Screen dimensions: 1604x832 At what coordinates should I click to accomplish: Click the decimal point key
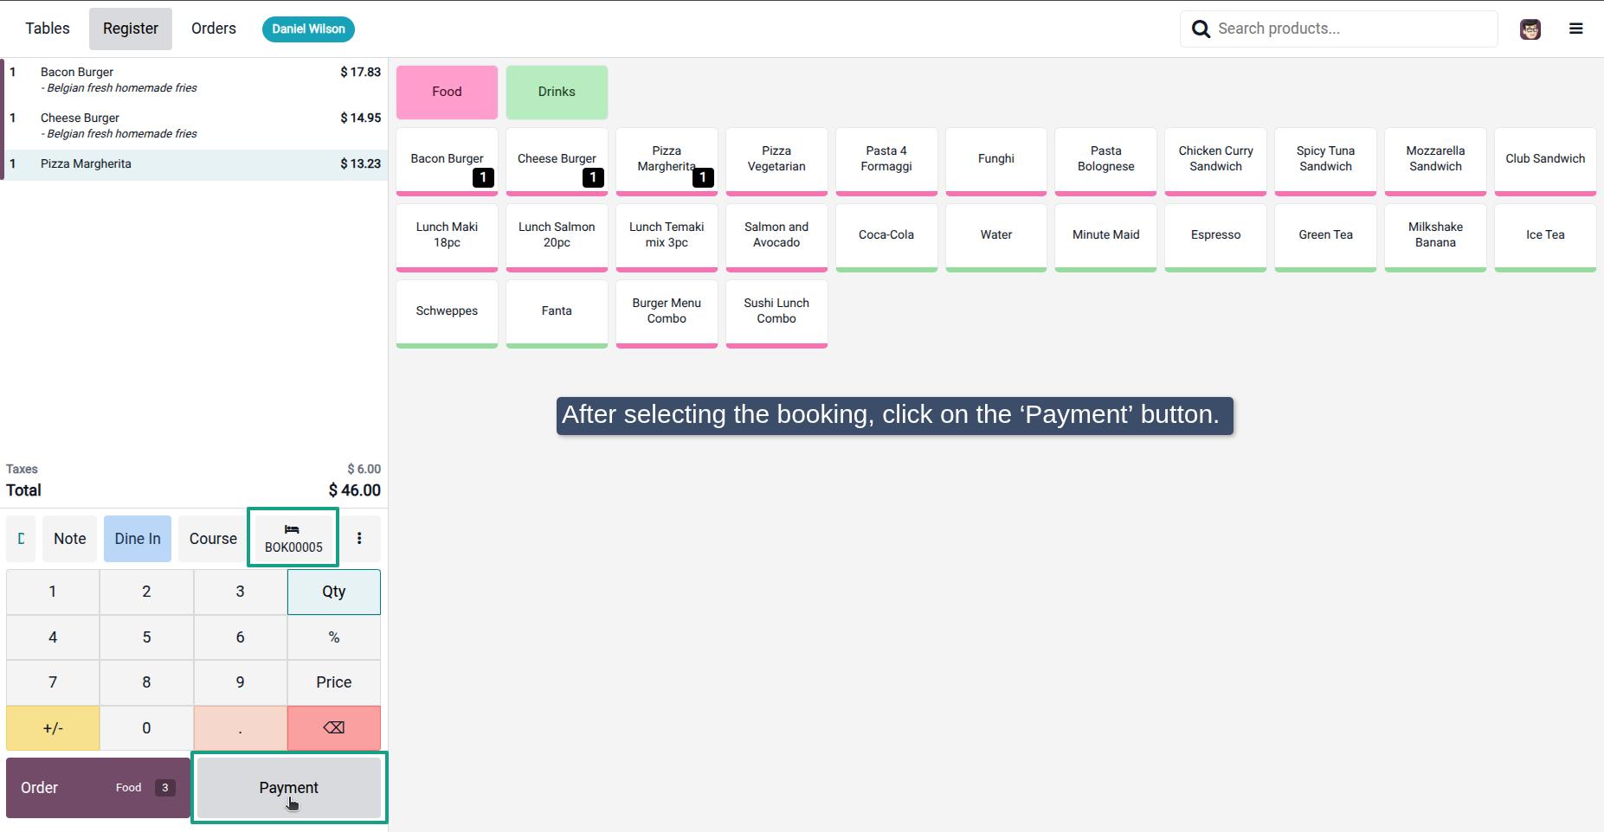tap(241, 727)
